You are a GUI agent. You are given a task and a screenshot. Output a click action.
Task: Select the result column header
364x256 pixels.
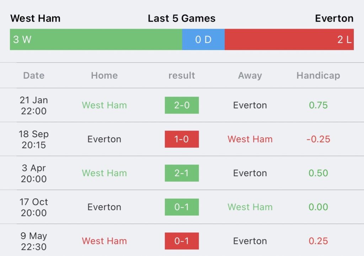[x=182, y=76]
